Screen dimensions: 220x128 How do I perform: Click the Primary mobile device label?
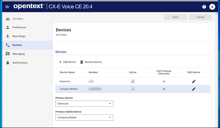click(68, 112)
